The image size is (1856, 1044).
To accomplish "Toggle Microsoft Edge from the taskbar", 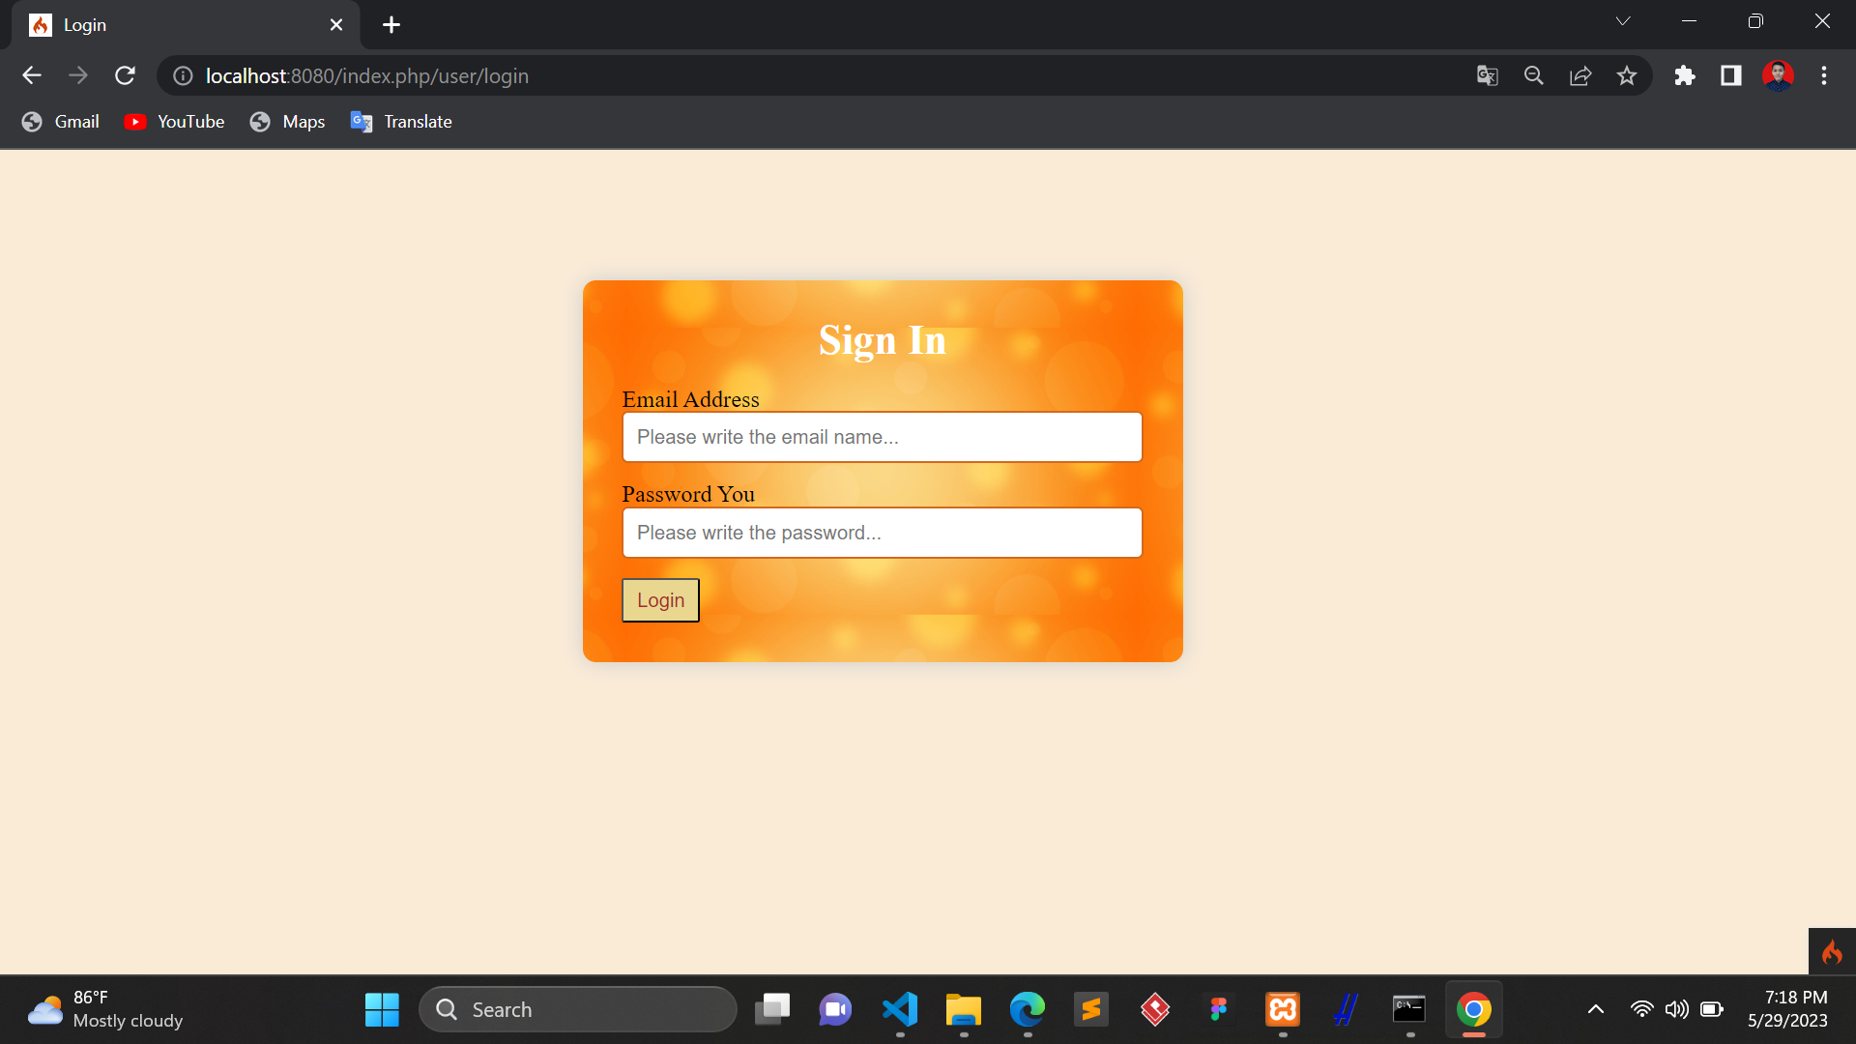I will click(1028, 1009).
